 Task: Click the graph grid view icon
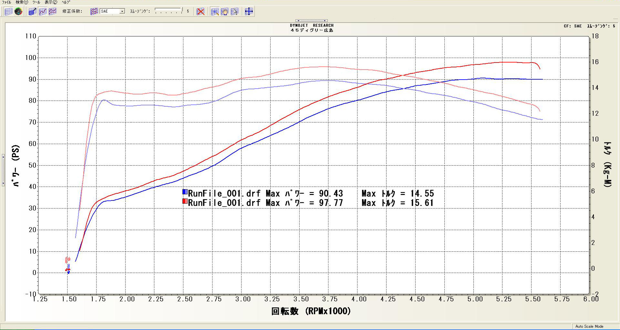coord(9,12)
